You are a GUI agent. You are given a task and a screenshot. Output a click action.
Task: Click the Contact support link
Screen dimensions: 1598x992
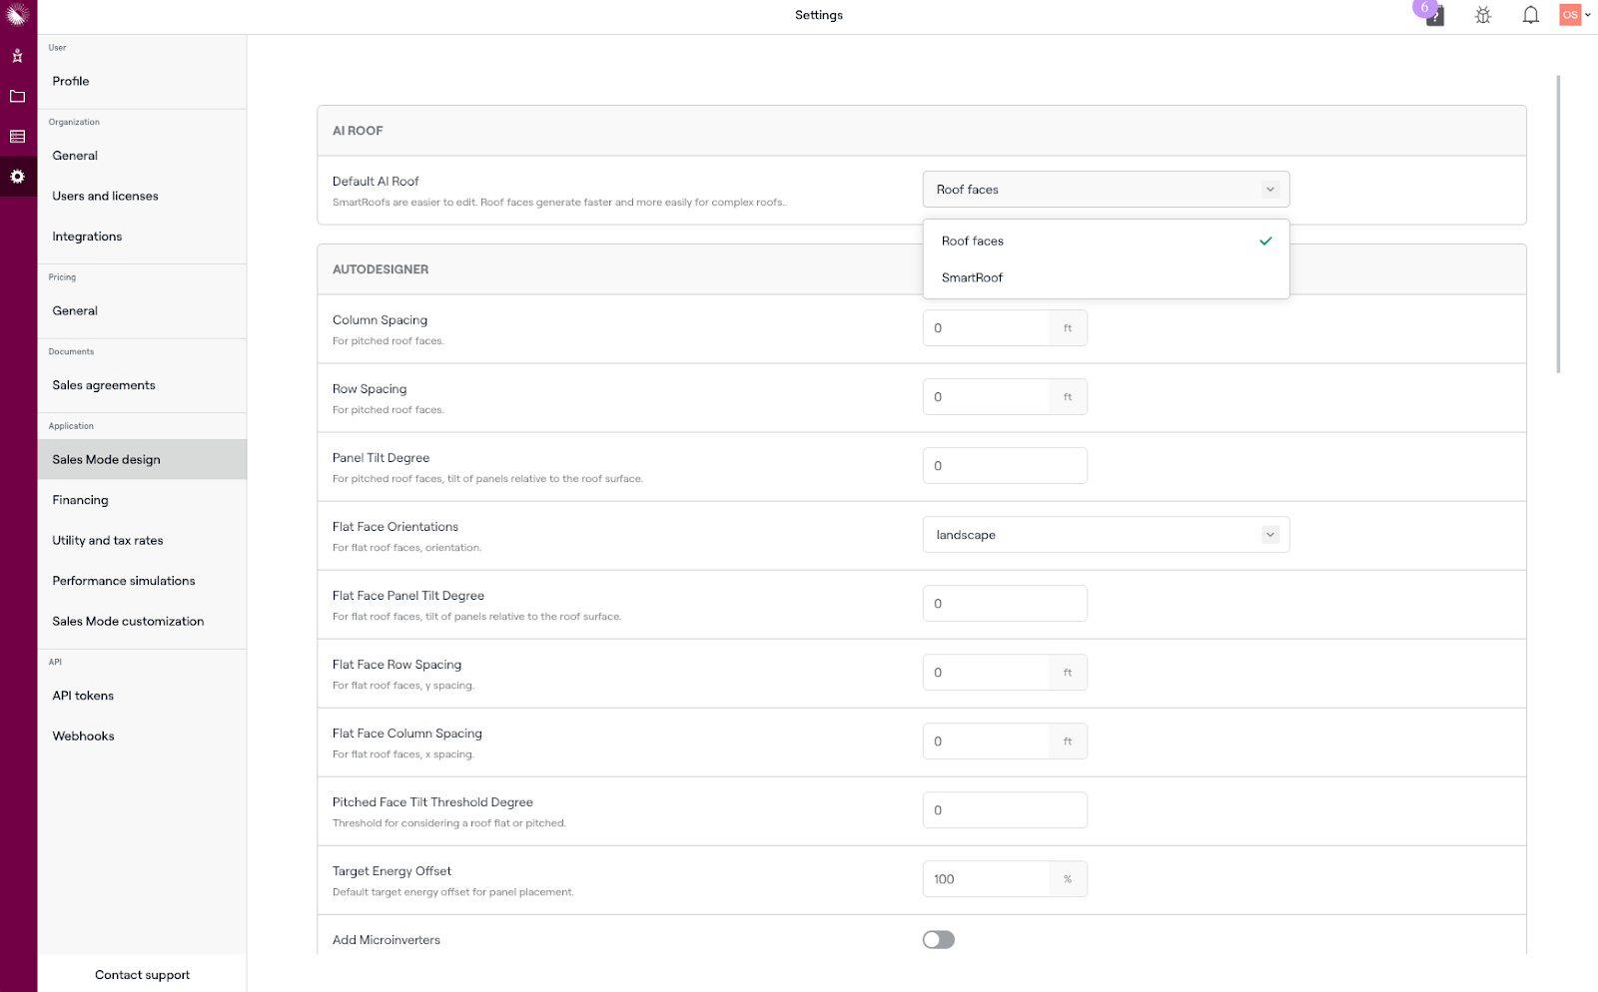pos(142,975)
